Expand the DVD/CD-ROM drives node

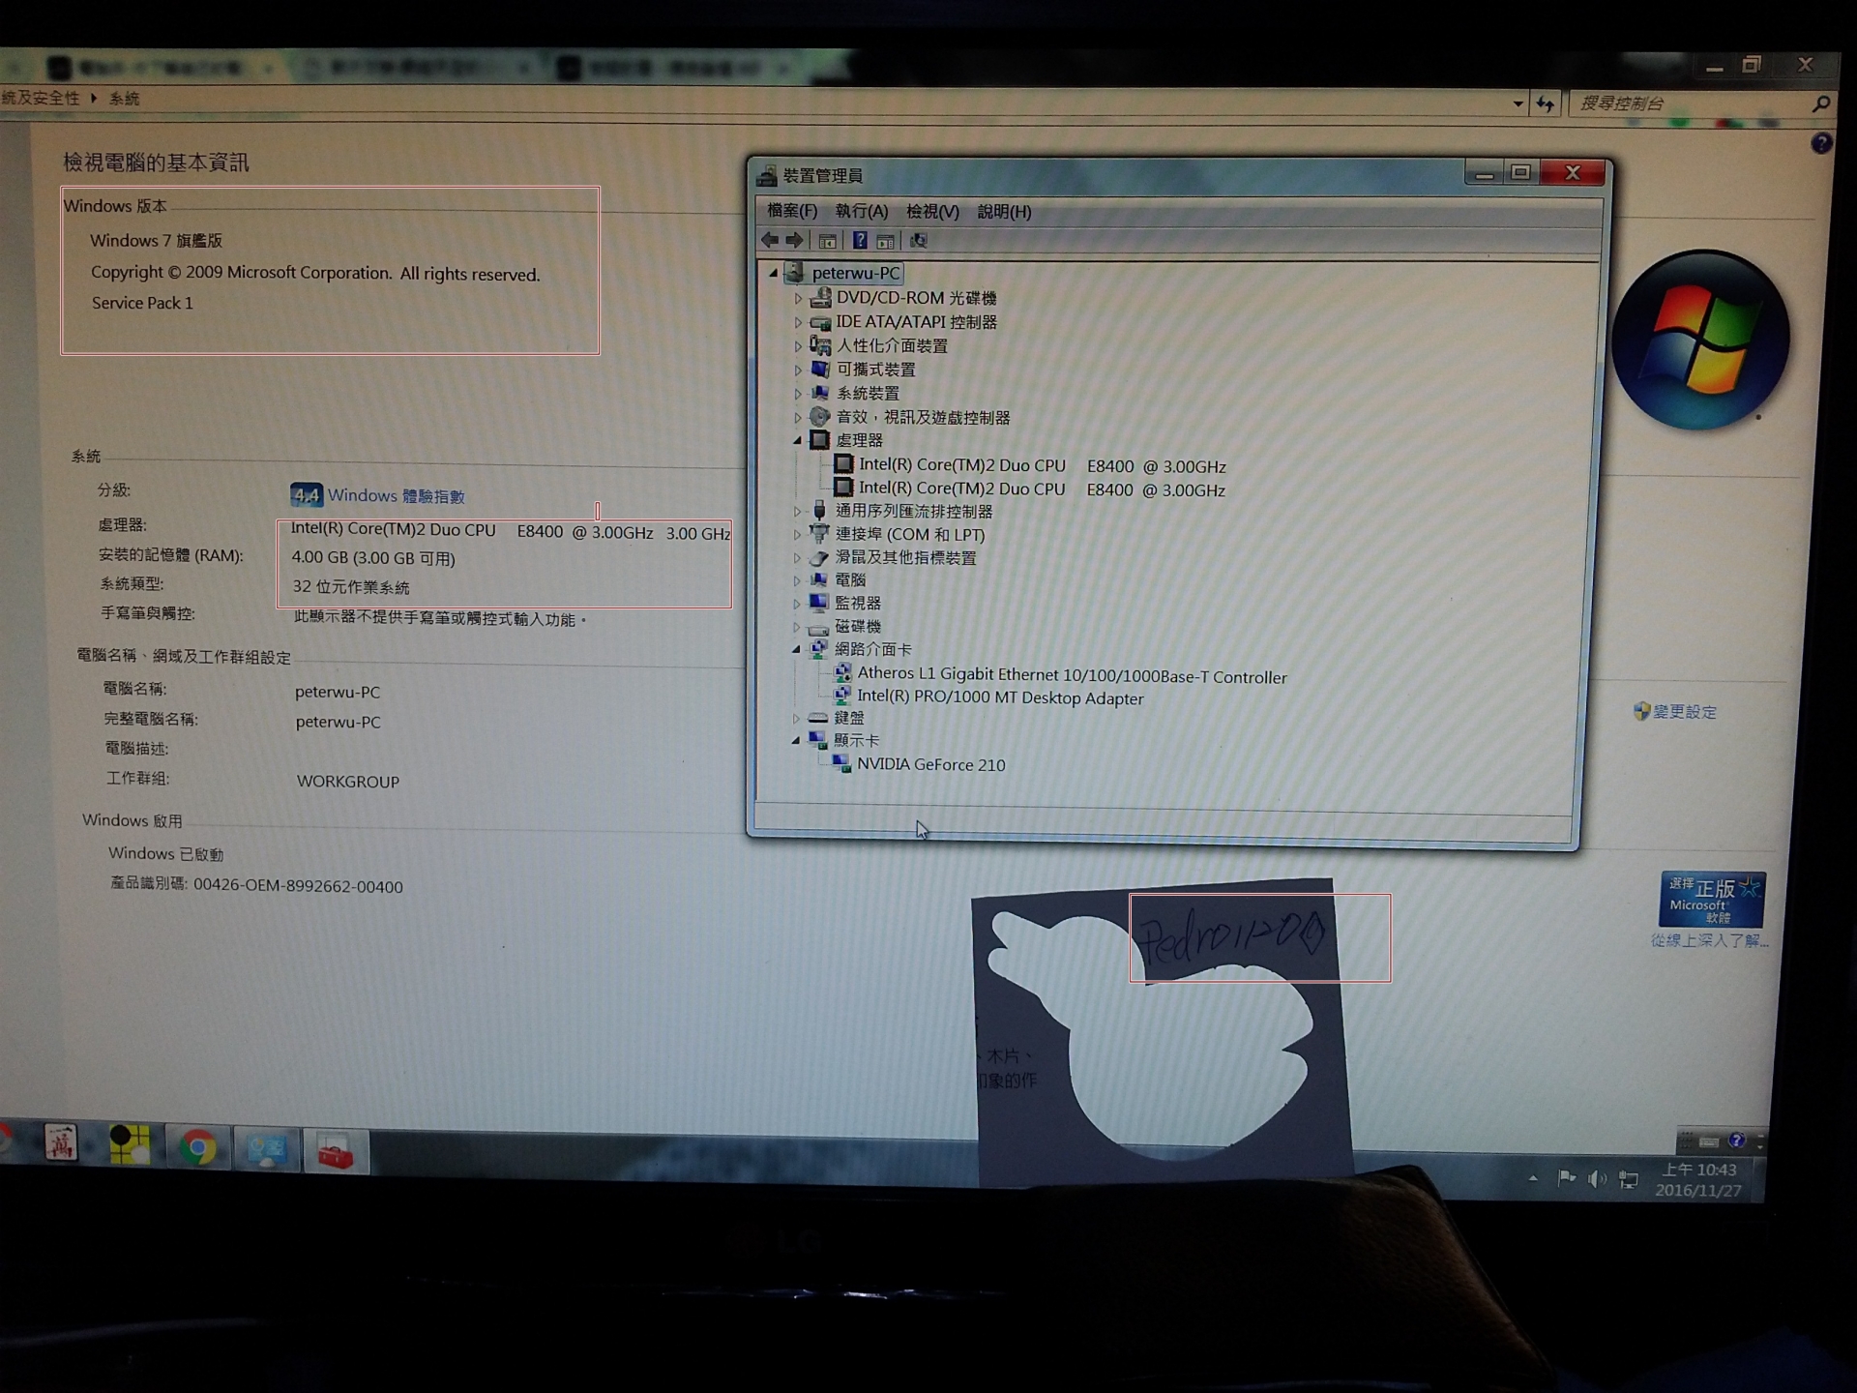pyautogui.click(x=798, y=299)
